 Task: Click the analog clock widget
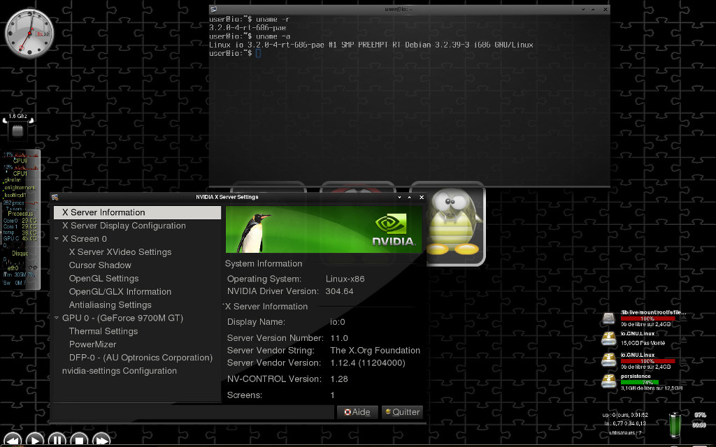click(x=29, y=34)
